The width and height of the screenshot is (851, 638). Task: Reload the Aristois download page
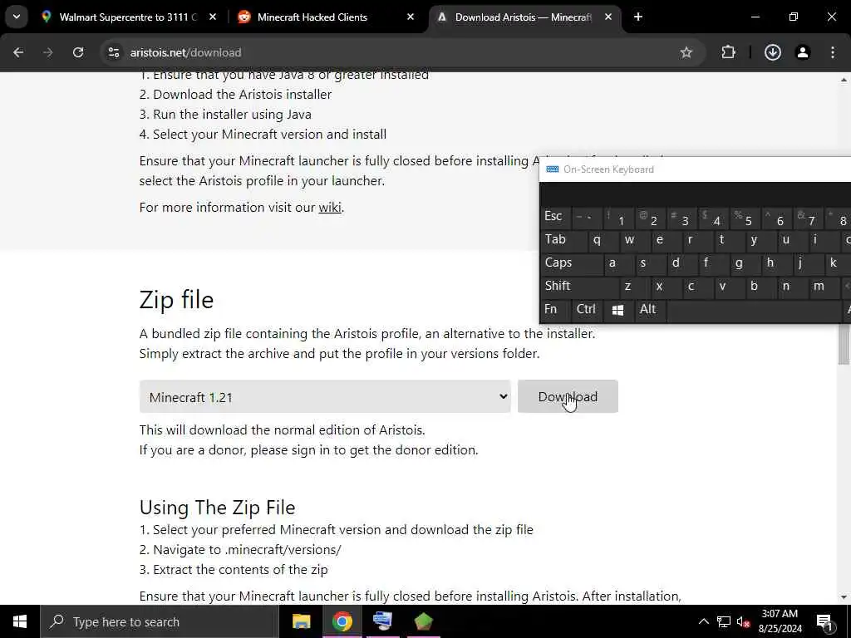tap(78, 52)
